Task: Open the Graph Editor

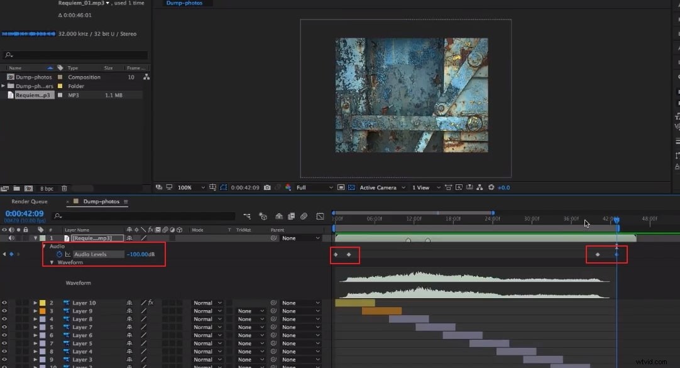Action: (320, 218)
